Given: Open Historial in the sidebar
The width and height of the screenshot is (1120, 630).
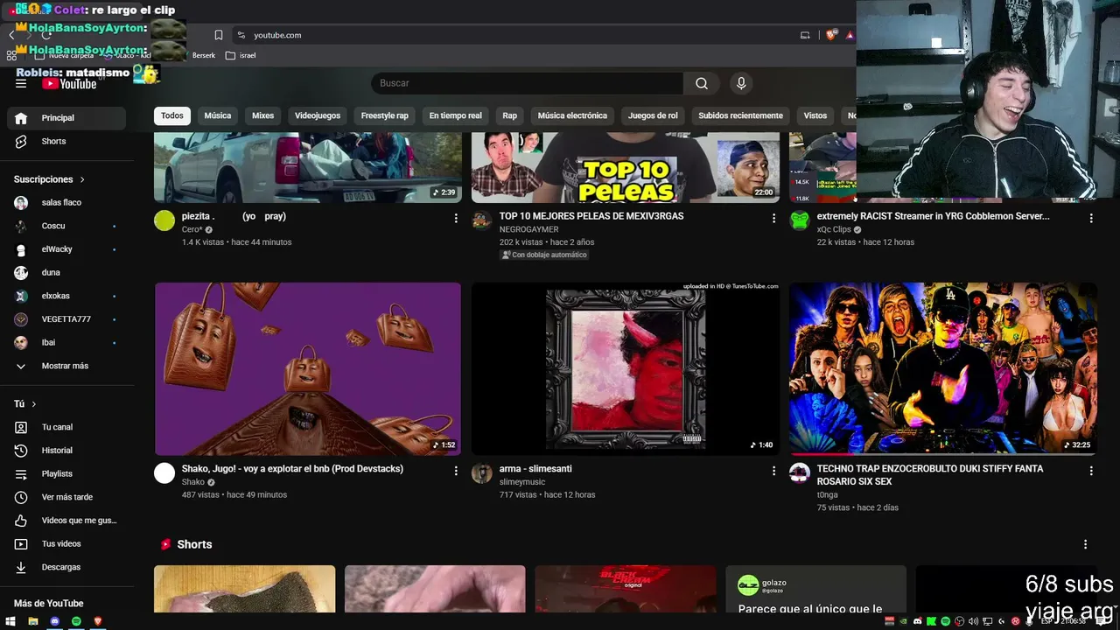Looking at the screenshot, I should pyautogui.click(x=66, y=451).
